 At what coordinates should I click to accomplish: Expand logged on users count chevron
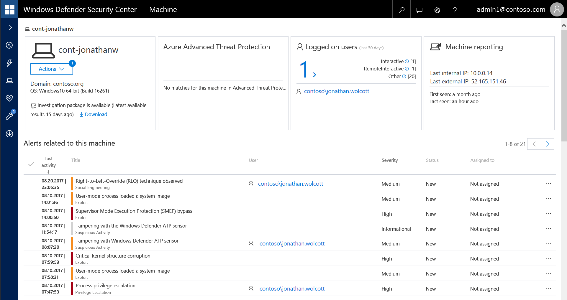314,75
